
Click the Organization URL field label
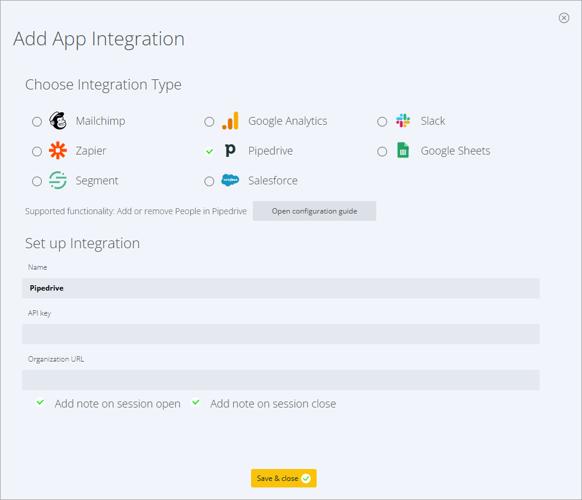(x=56, y=359)
